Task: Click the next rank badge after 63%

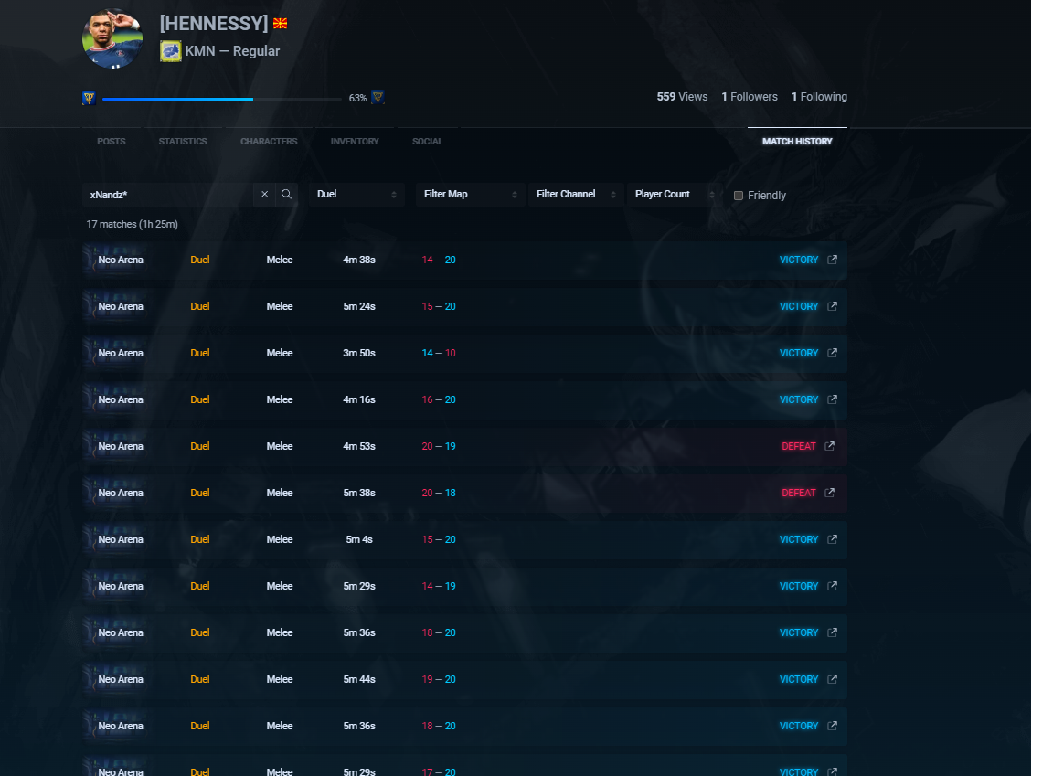Action: (x=378, y=98)
